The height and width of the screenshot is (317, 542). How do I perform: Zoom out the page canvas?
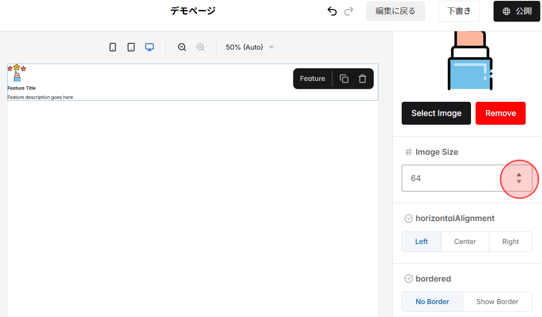pyautogui.click(x=182, y=47)
